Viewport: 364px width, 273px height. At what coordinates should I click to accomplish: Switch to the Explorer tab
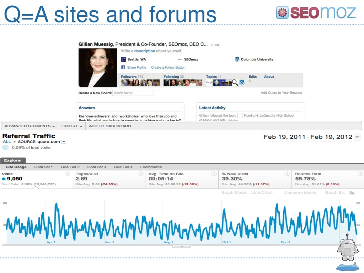(x=13, y=160)
